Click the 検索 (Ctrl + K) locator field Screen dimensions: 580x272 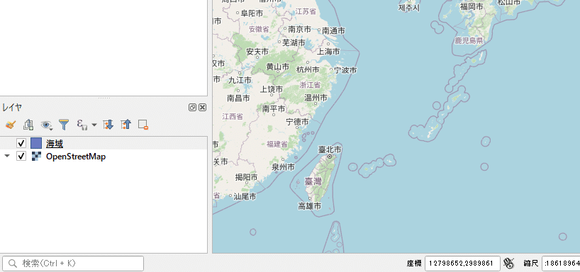coord(73,263)
